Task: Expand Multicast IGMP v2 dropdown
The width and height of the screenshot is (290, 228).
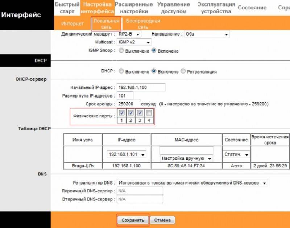Action: tap(134, 42)
